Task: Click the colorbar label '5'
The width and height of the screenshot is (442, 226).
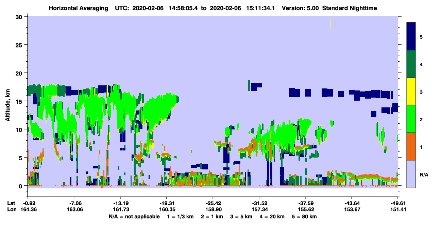Action: tap(421, 37)
